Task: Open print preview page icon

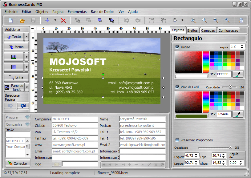Action: (x=241, y=20)
